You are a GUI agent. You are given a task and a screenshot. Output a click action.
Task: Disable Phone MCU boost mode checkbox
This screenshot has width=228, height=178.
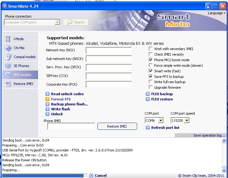(151, 60)
